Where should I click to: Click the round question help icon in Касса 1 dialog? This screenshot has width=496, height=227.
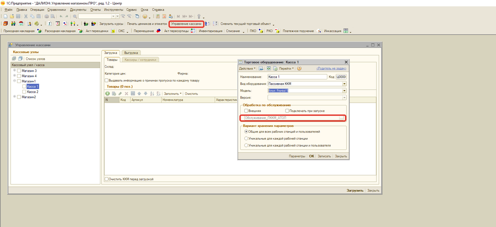click(299, 68)
